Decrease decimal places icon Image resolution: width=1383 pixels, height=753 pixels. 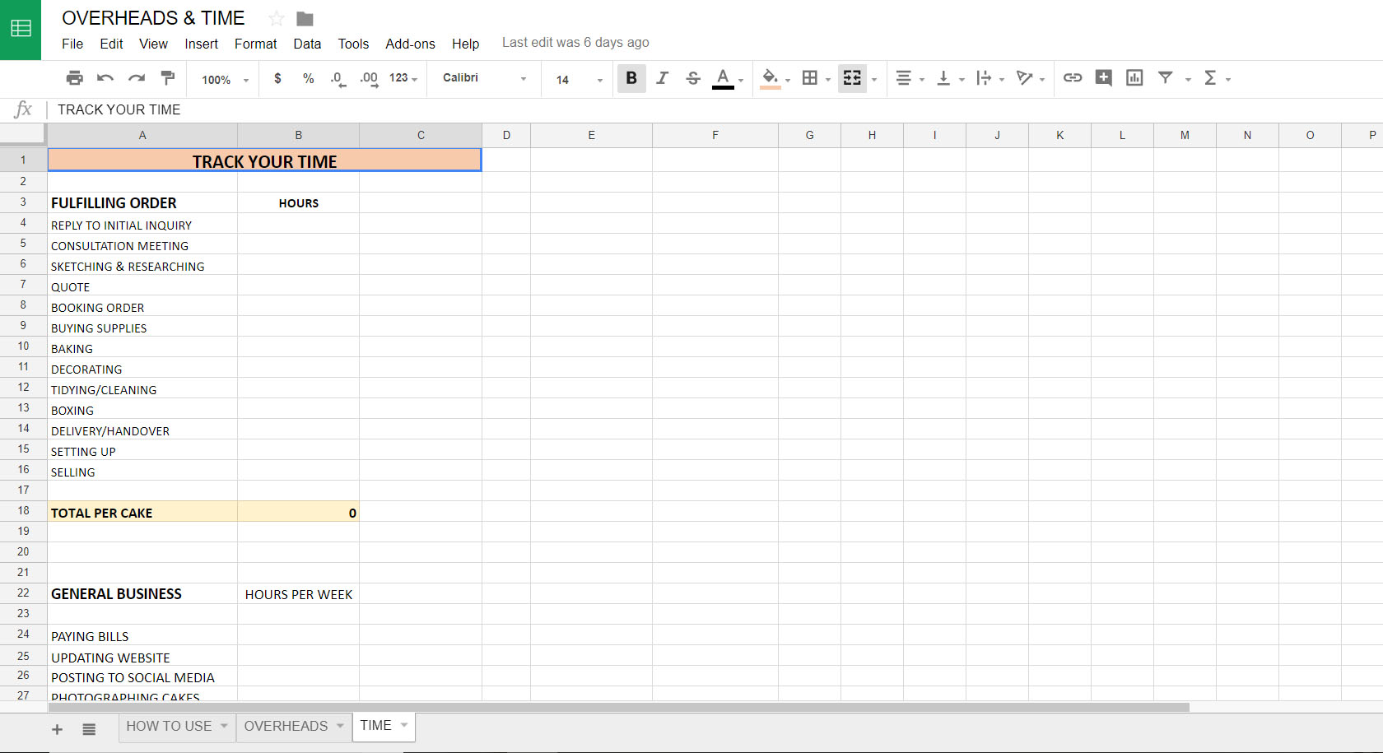click(338, 79)
